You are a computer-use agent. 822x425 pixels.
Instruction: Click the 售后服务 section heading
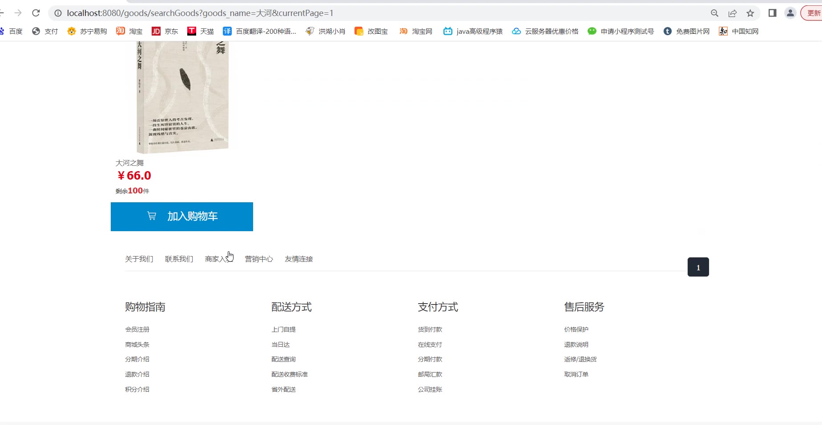(x=584, y=307)
